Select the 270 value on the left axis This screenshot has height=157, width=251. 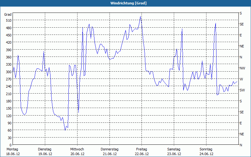click(x=9, y=79)
